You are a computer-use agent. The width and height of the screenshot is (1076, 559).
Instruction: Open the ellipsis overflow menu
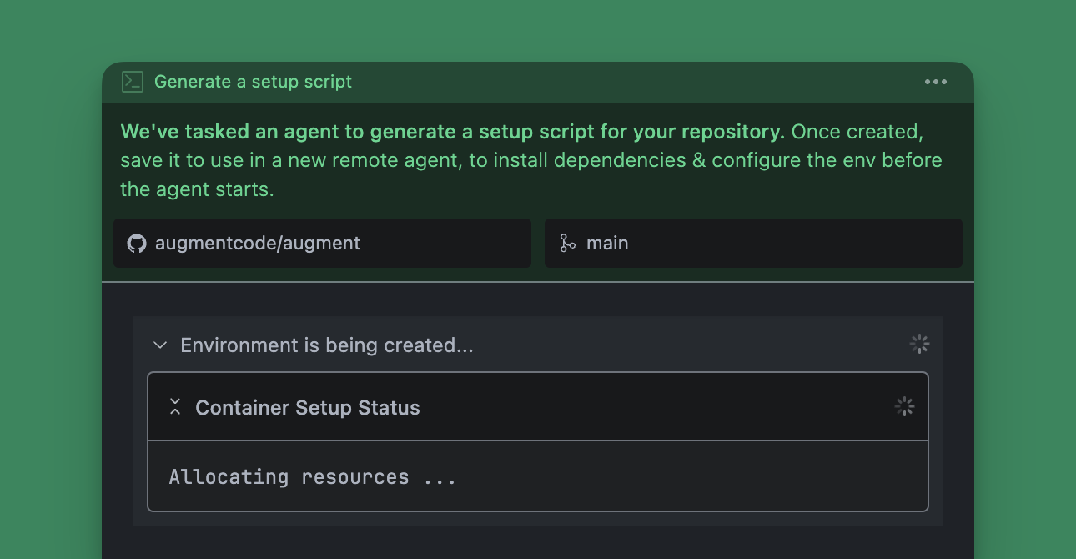pos(935,81)
